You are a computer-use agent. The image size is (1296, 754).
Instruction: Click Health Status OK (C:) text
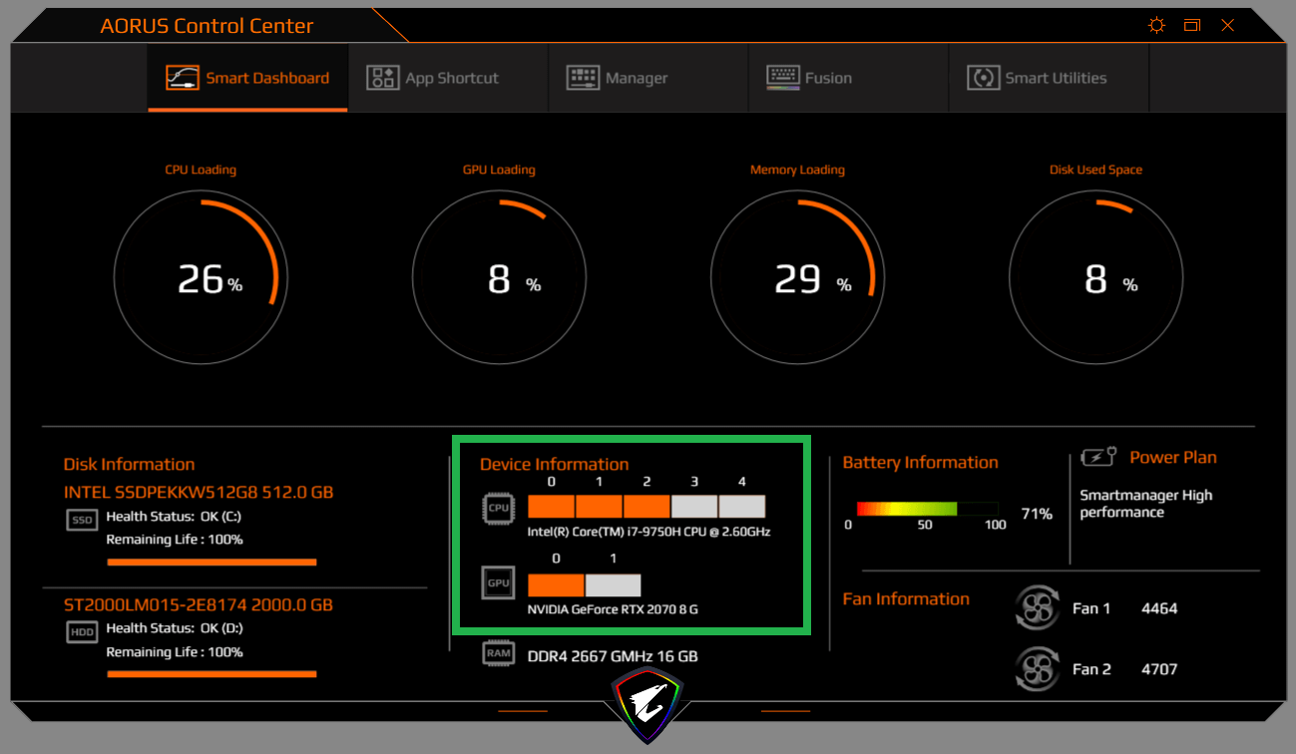pyautogui.click(x=174, y=517)
